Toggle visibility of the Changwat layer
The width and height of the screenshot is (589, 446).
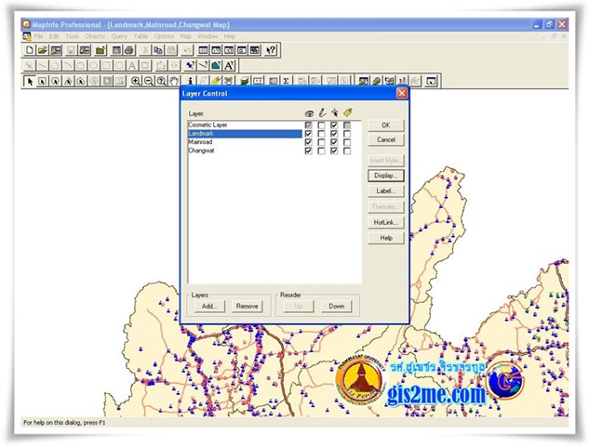pos(308,151)
